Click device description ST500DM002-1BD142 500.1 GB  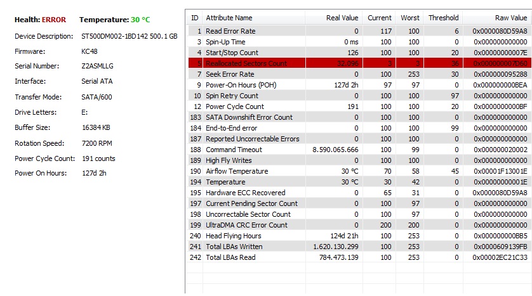(130, 36)
